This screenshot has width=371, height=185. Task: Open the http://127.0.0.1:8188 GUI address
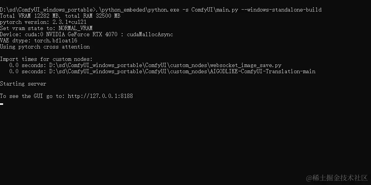(100, 96)
